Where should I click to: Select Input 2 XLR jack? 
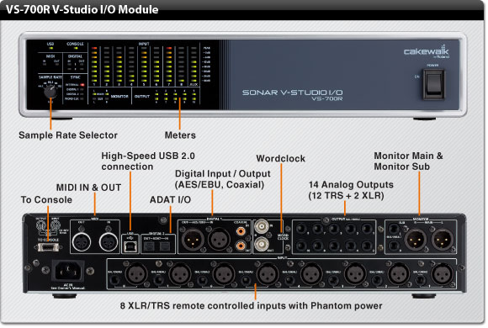point(399,274)
